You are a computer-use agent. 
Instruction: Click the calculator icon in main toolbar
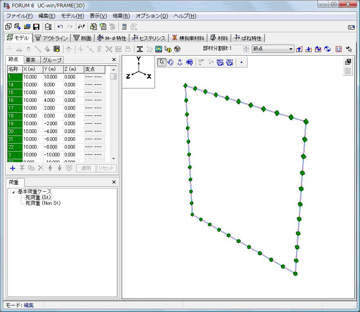coord(124,27)
